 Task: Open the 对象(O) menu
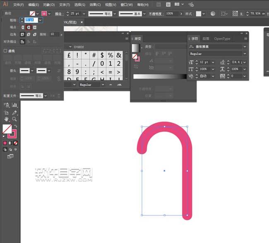[x=49, y=5]
